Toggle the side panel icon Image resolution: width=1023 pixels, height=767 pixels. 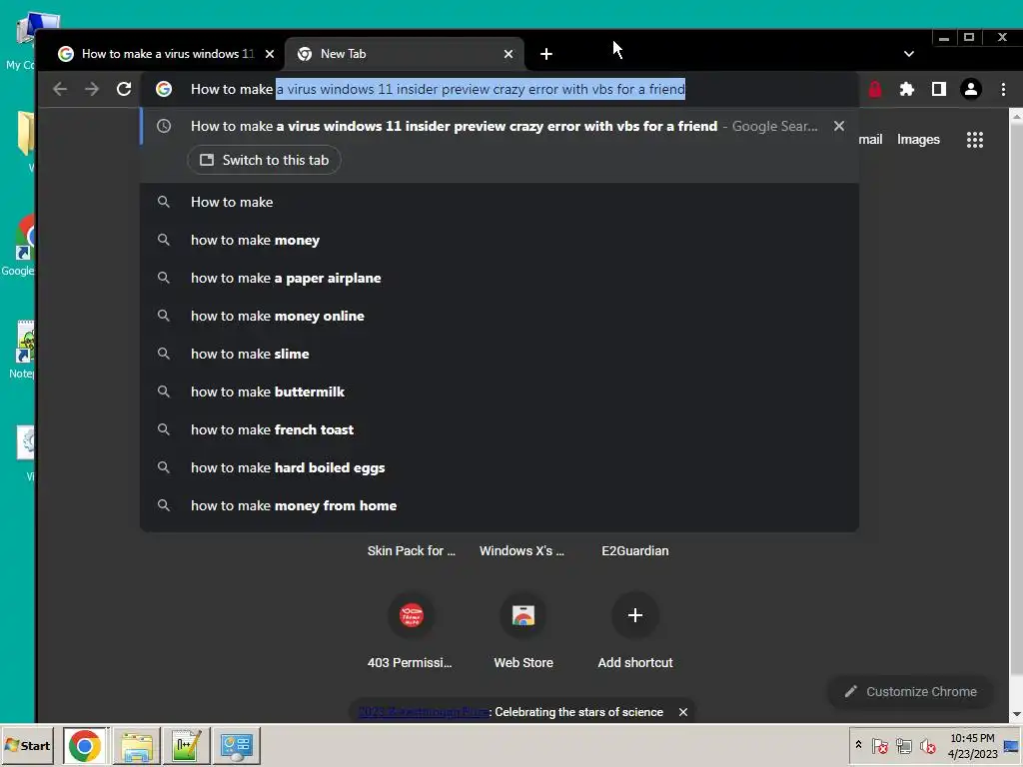(939, 89)
